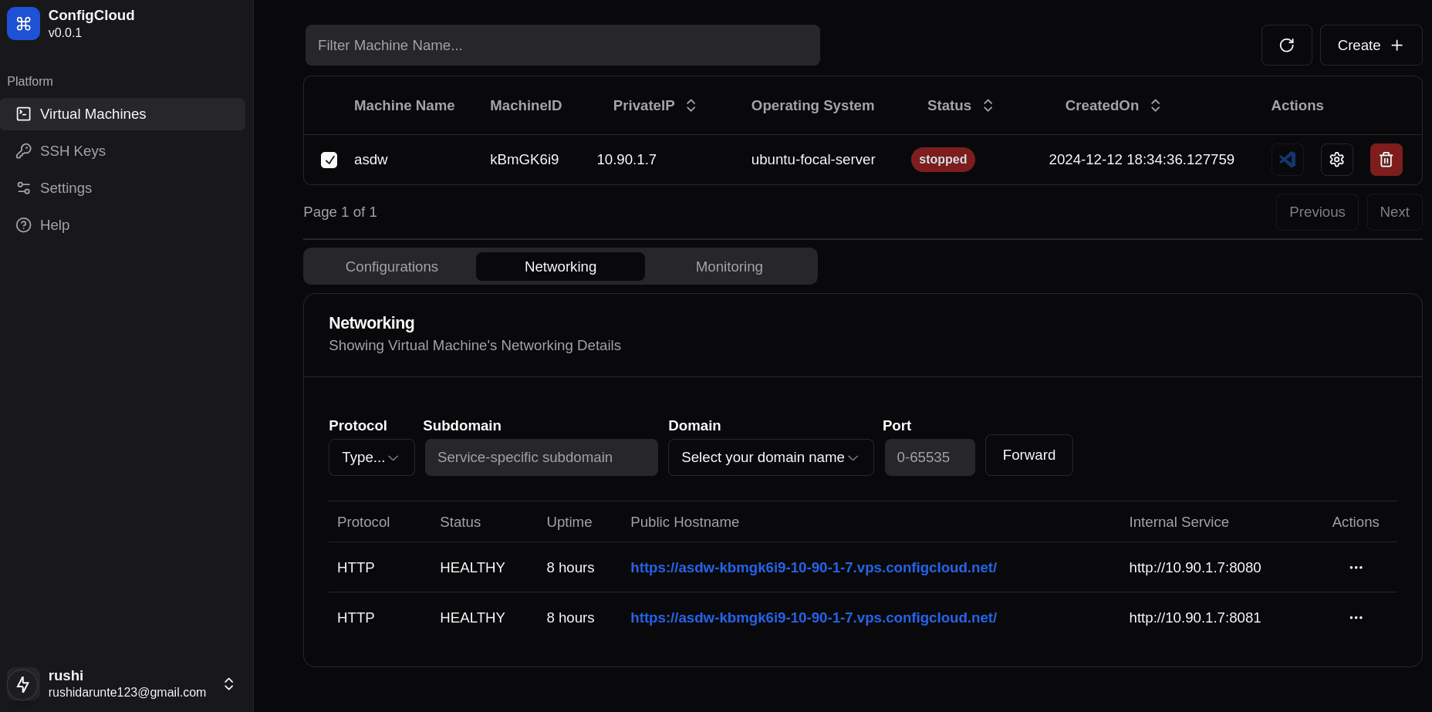
Task: Click the Create machine button
Action: [x=1370, y=46]
